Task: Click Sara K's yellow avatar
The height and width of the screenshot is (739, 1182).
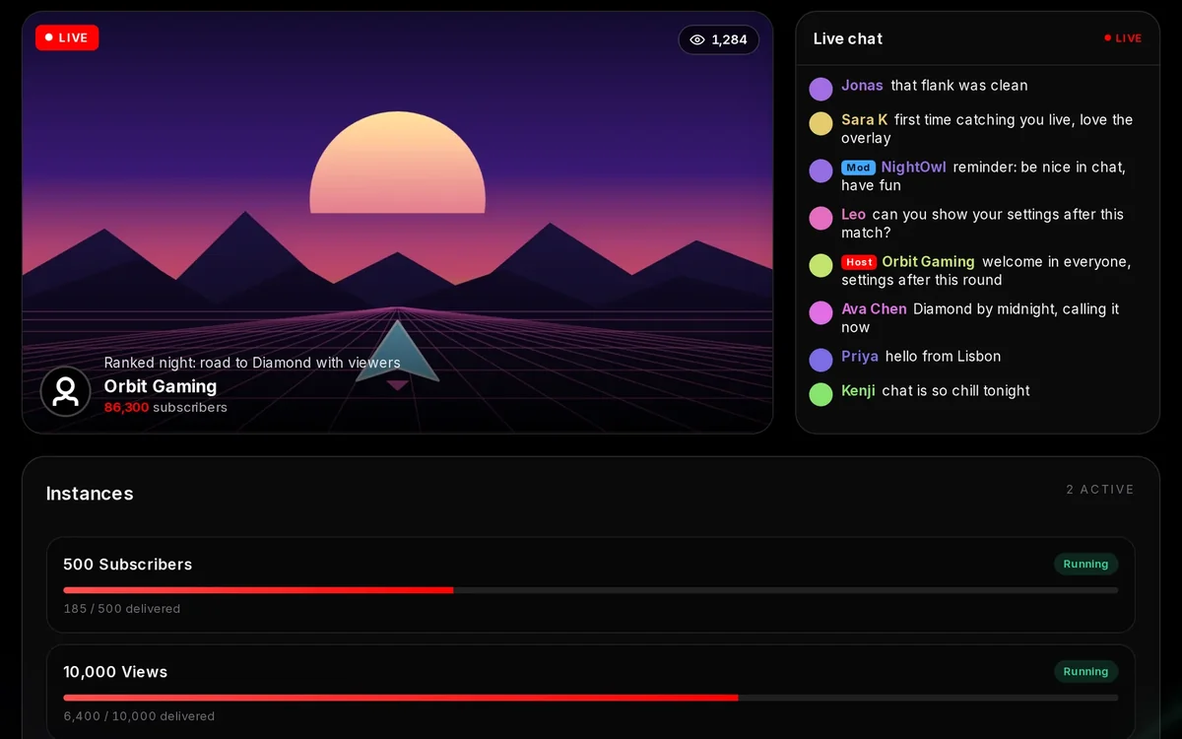Action: tap(821, 123)
